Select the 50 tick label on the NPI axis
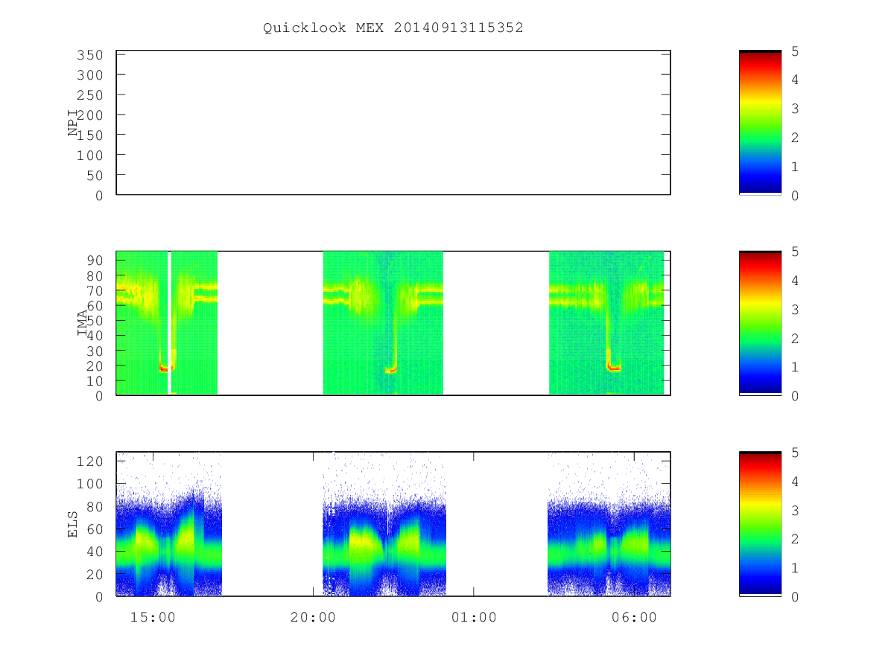This screenshot has height=670, width=894. click(95, 176)
